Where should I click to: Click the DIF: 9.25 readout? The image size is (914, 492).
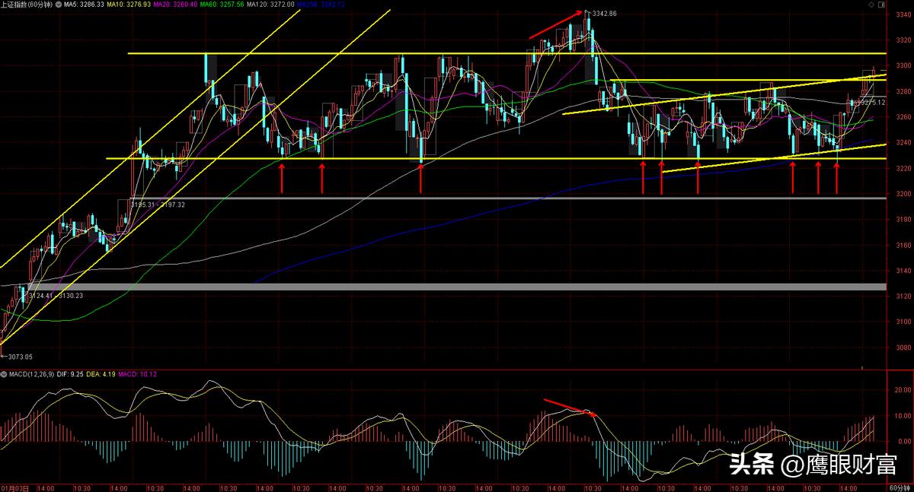coord(70,374)
